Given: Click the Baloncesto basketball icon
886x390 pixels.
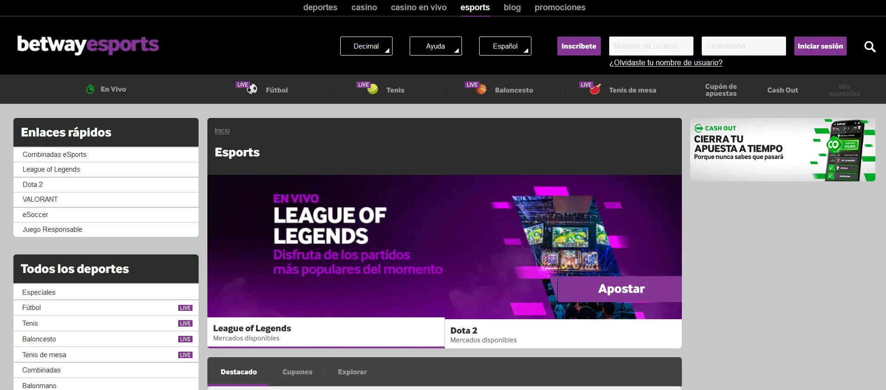Looking at the screenshot, I should coord(481,89).
